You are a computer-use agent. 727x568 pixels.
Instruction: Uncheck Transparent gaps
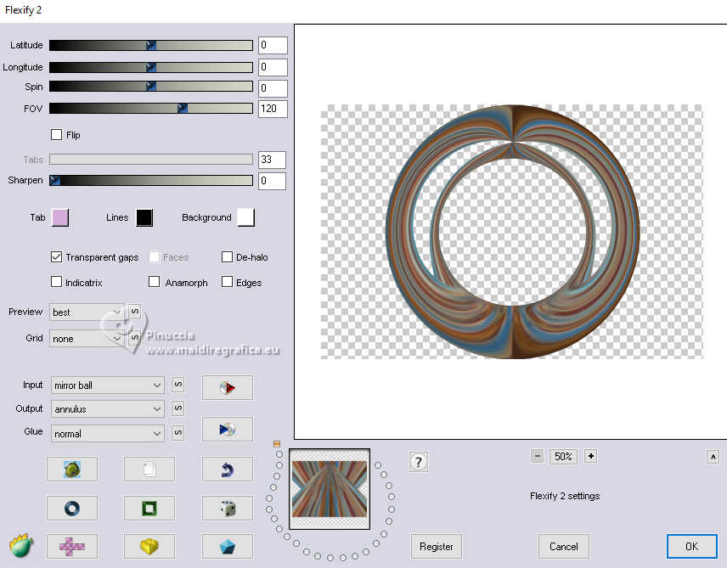[56, 256]
